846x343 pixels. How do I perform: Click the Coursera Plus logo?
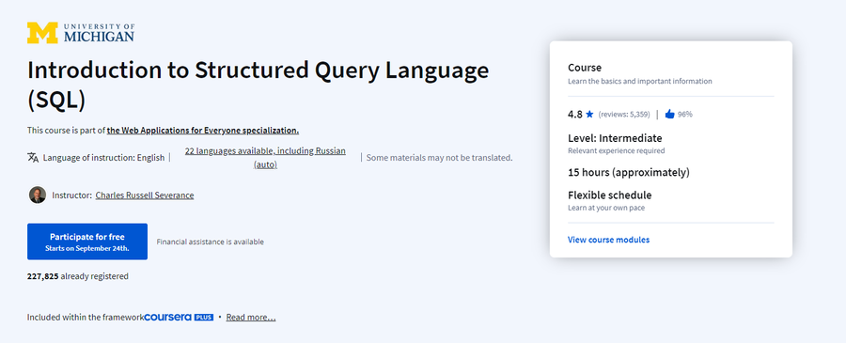click(179, 317)
